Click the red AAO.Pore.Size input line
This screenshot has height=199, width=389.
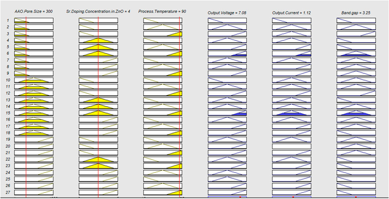pos(26,106)
